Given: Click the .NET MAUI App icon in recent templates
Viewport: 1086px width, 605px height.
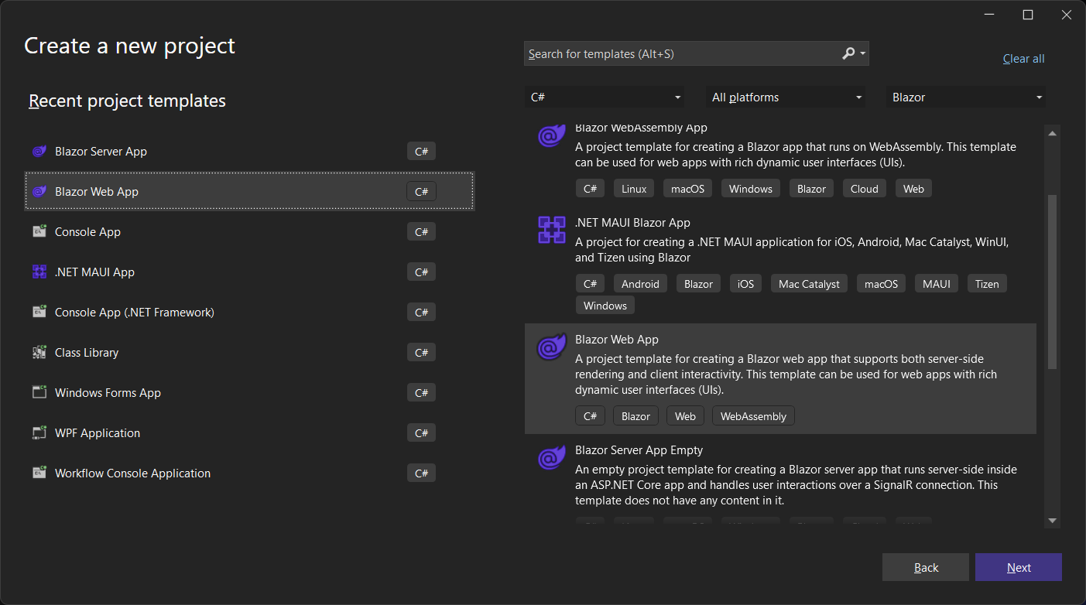Looking at the screenshot, I should pyautogui.click(x=39, y=272).
